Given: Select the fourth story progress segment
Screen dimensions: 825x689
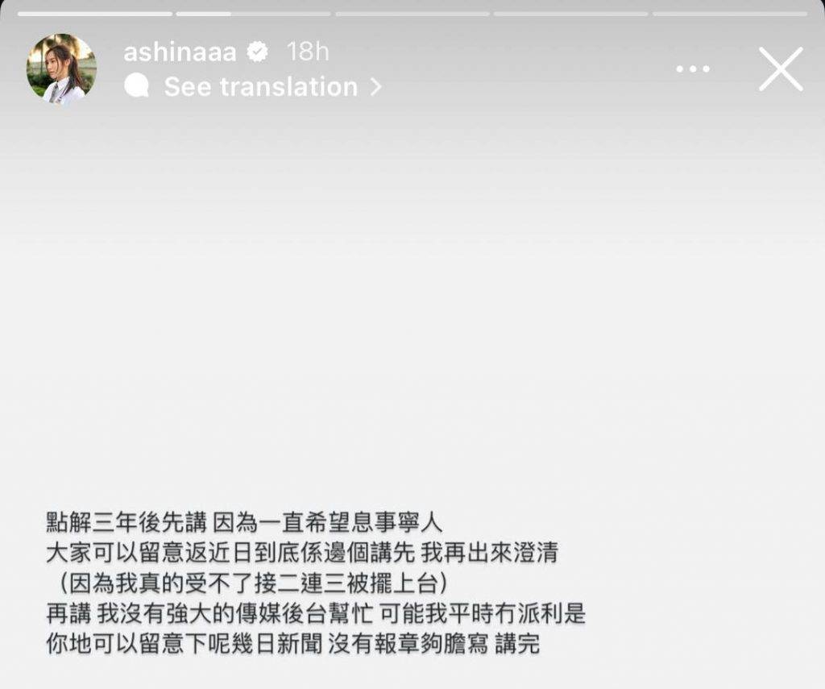Looking at the screenshot, I should click(x=571, y=15).
